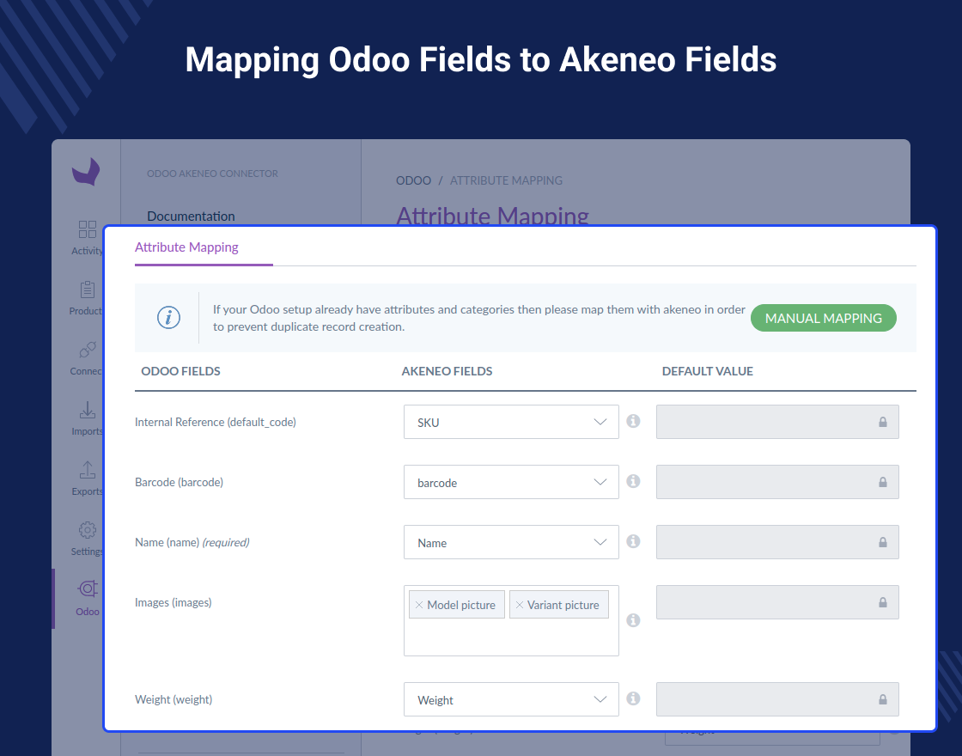Click ATTRIBUTE MAPPING in breadcrumb

(506, 180)
